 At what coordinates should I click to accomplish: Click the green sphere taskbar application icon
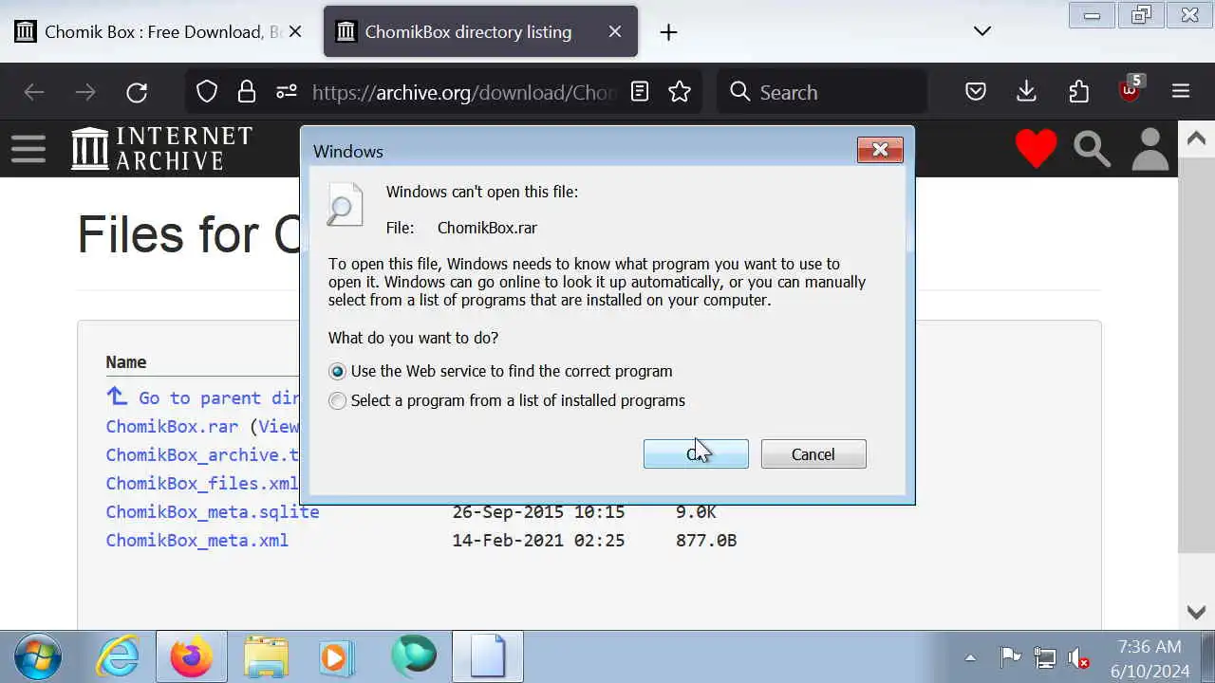(x=414, y=655)
